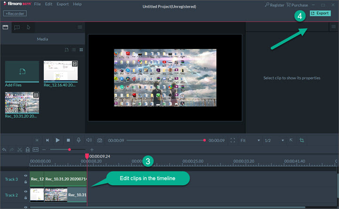Select the scissors split tool
The height and width of the screenshot is (209, 339).
click(x=20, y=150)
